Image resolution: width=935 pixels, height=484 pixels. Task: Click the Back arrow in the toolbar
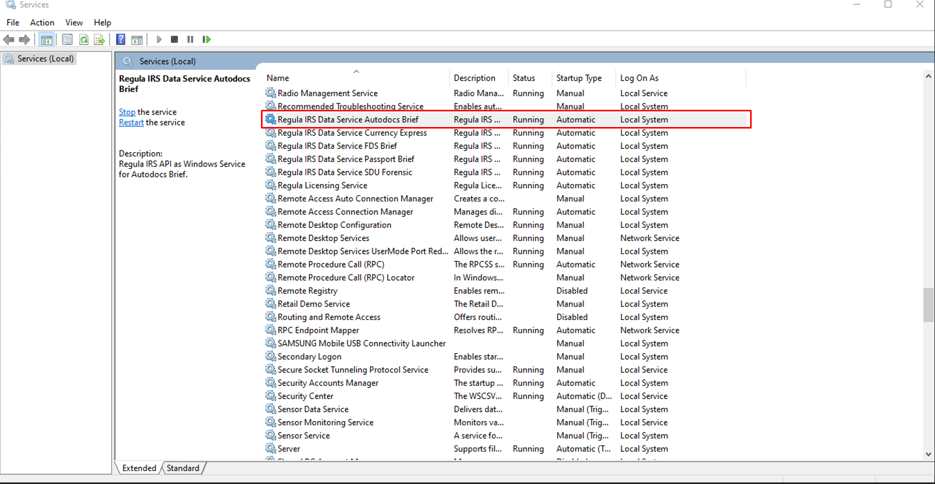9,40
